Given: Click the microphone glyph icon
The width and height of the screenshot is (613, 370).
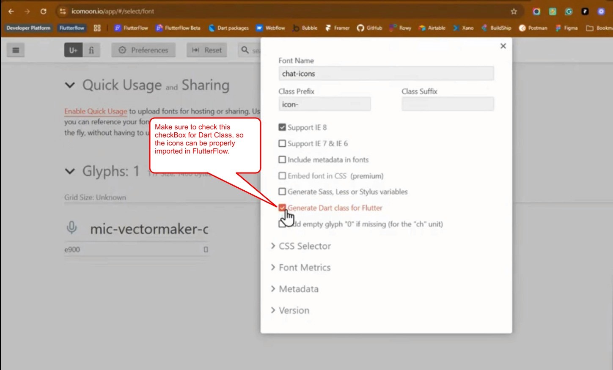Looking at the screenshot, I should (x=72, y=228).
